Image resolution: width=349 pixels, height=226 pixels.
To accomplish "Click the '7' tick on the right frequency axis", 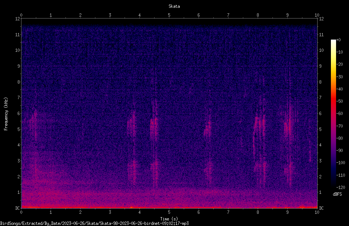I will pos(320,98).
